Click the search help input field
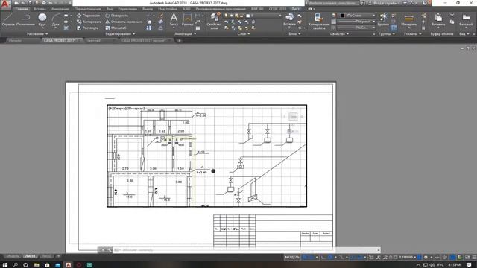This screenshot has height=268, width=477. (x=333, y=3)
